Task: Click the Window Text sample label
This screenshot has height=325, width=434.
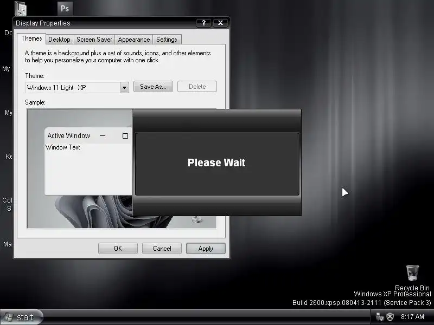Action: click(x=63, y=147)
